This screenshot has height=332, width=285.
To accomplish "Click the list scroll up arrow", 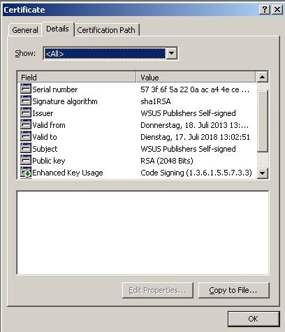I will click(263, 77).
